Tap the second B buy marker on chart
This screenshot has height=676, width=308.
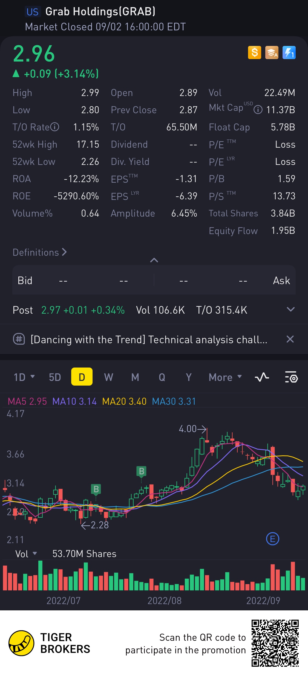coord(141,471)
